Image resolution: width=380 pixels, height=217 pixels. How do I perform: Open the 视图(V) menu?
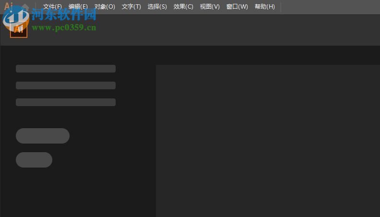pyautogui.click(x=210, y=7)
